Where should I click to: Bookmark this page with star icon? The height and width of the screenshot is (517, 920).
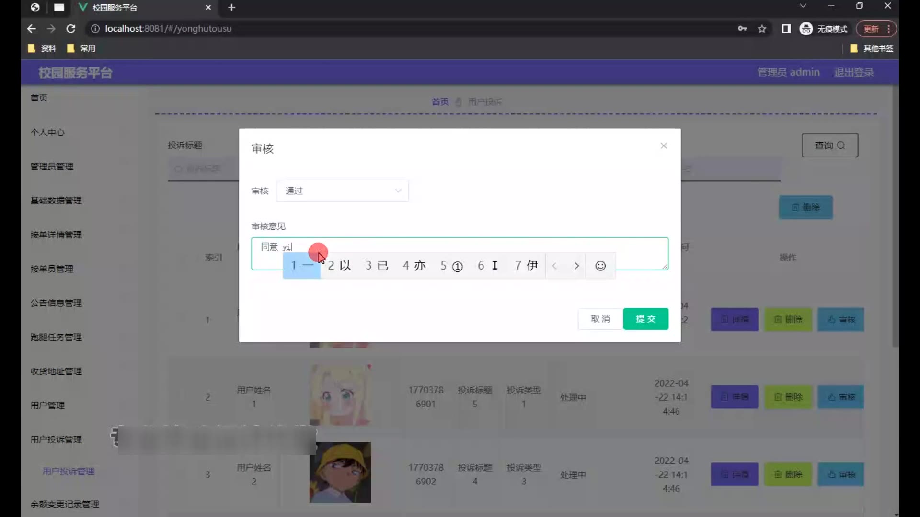[762, 29]
